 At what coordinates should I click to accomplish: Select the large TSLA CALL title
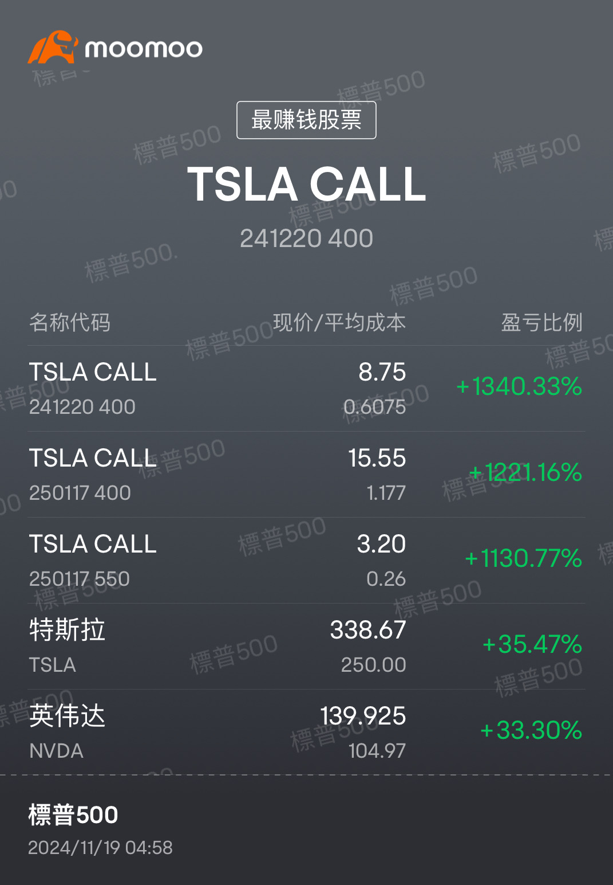307,185
